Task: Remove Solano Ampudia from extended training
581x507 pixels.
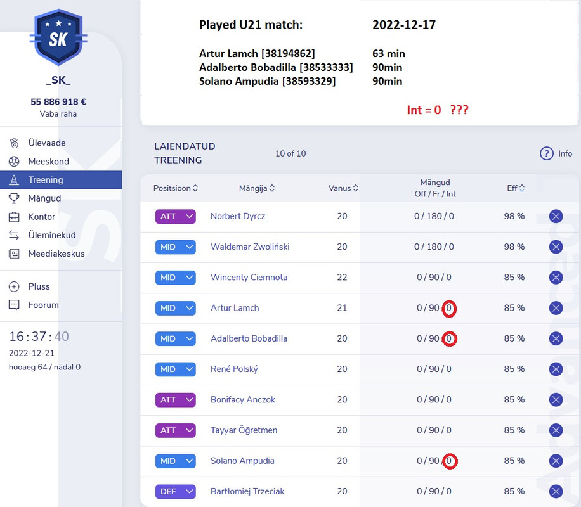Action: (x=556, y=461)
